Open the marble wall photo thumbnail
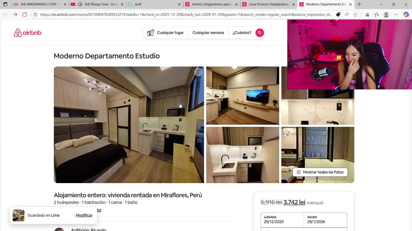The image size is (412, 231). click(318, 107)
